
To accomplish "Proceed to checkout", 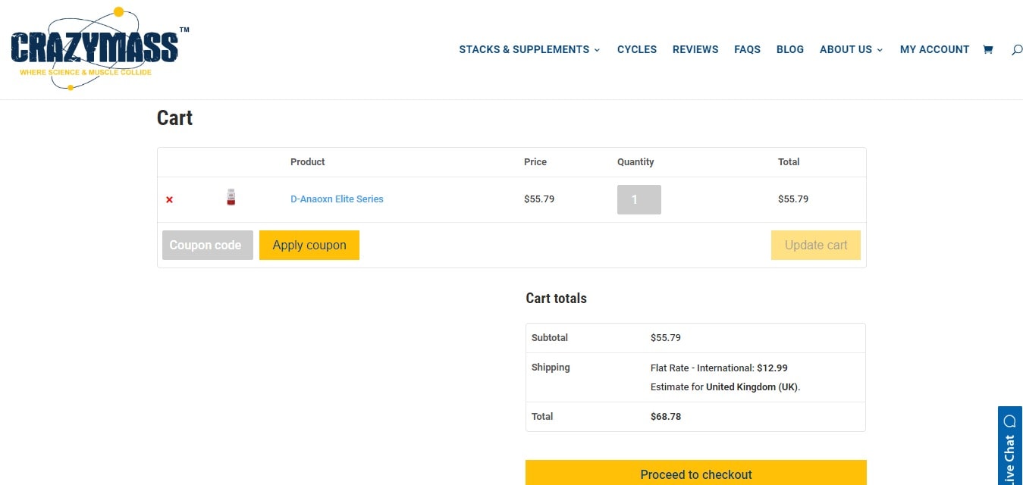I will click(x=696, y=473).
